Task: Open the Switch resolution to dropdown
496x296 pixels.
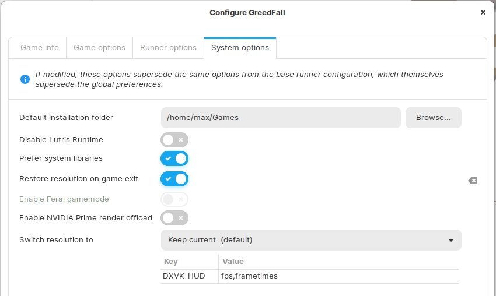Action: pos(311,240)
